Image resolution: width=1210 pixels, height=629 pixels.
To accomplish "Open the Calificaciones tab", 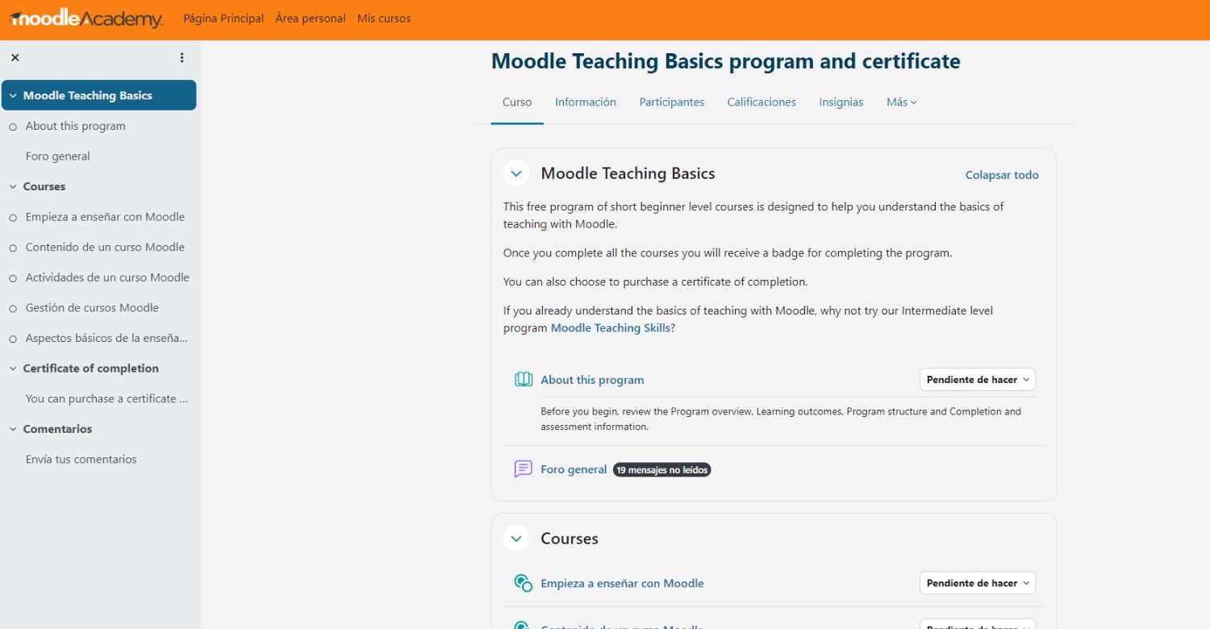I will click(x=761, y=102).
